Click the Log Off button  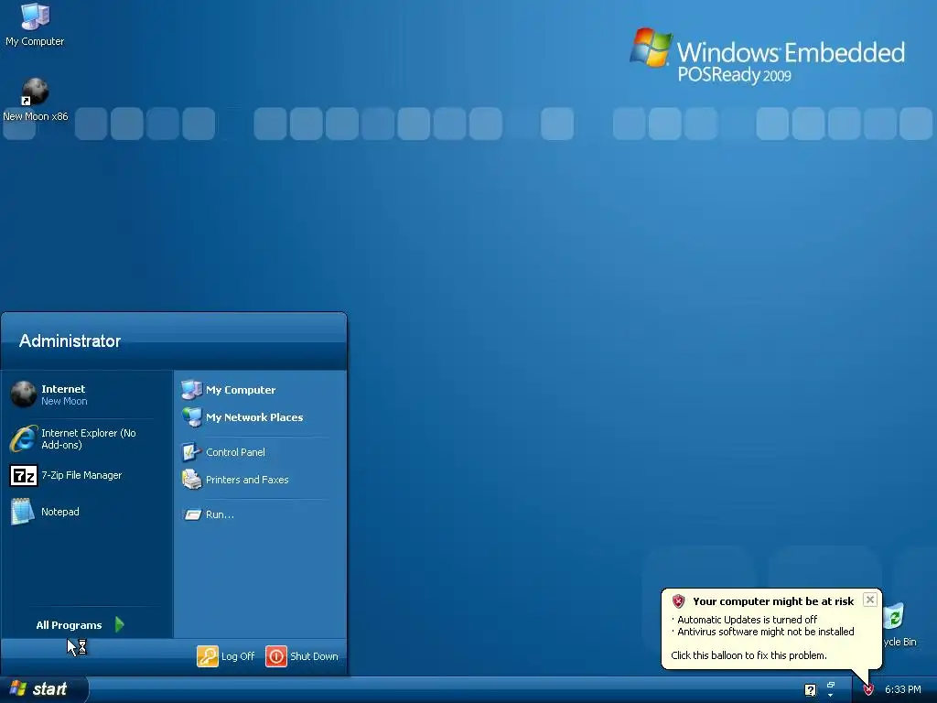[226, 656]
